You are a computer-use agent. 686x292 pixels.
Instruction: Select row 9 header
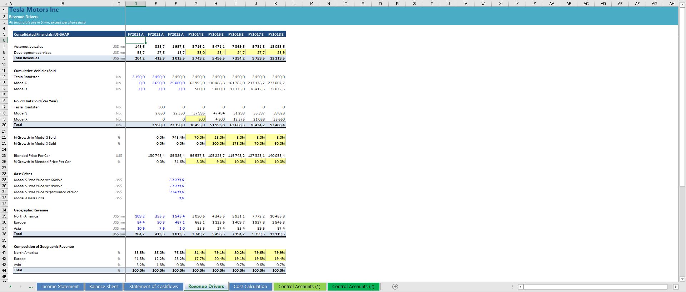(4, 58)
